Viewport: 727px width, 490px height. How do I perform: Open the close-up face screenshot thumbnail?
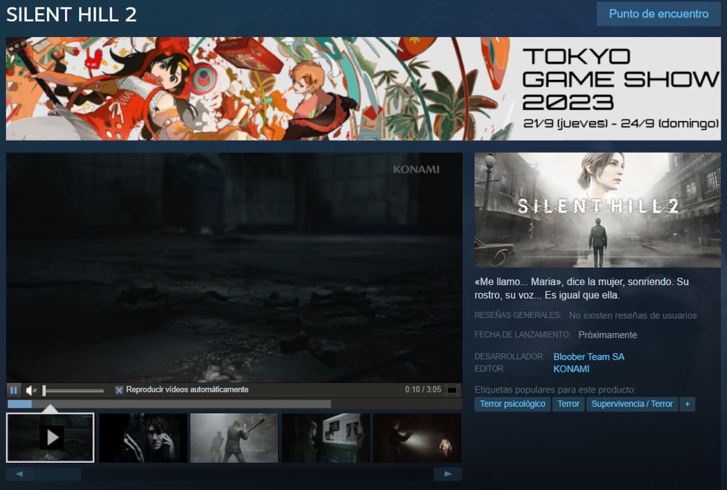click(143, 438)
